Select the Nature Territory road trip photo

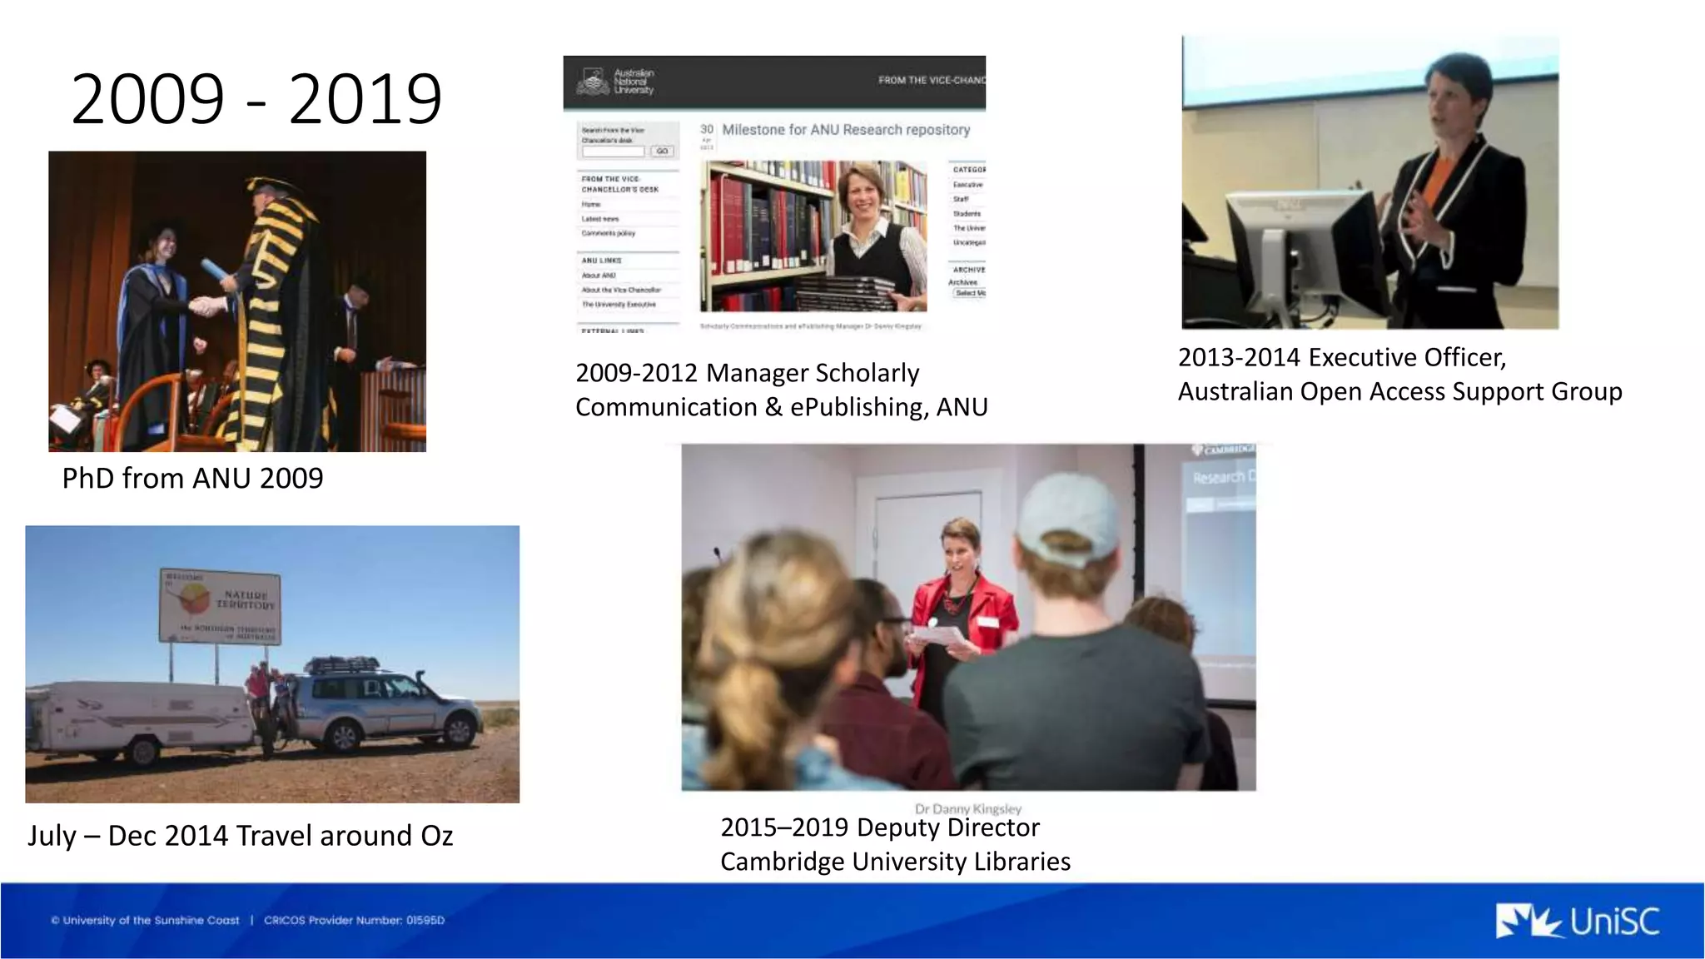[x=272, y=664]
